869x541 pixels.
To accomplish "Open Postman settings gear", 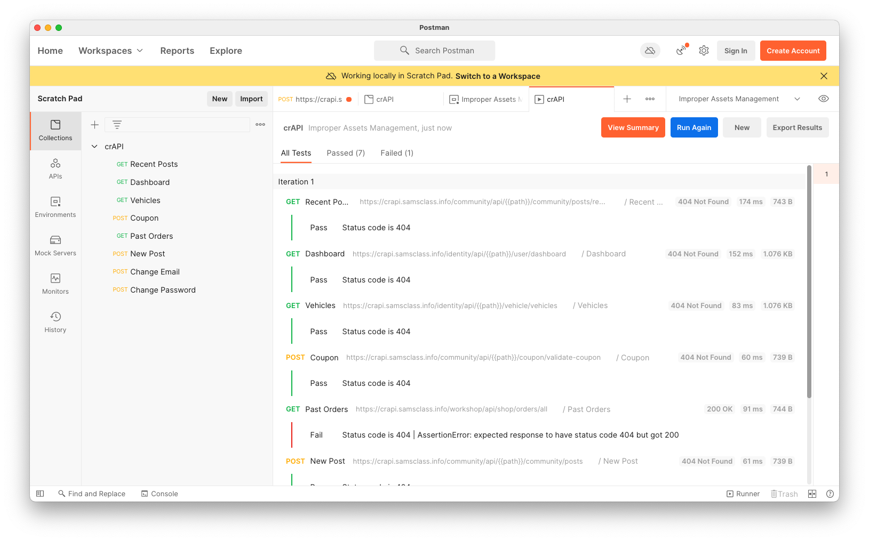I will tap(704, 51).
